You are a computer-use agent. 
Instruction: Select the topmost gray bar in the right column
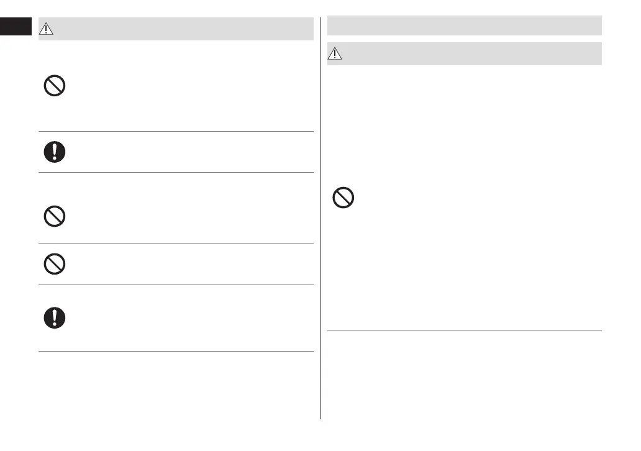[464, 25]
